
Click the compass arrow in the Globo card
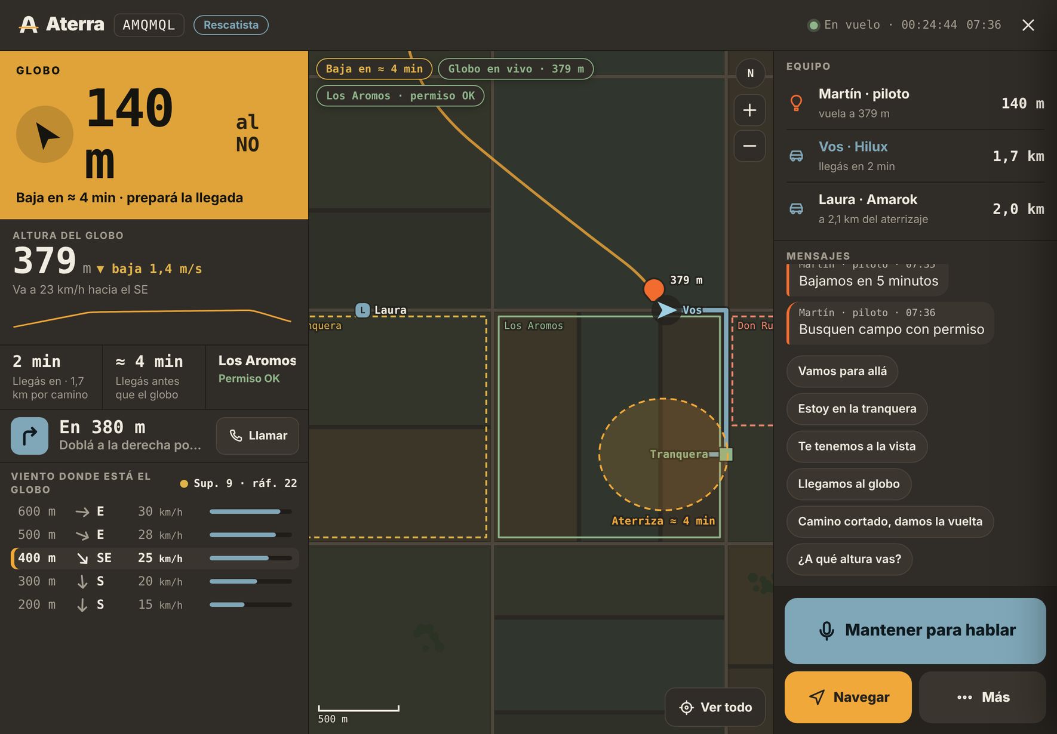pyautogui.click(x=45, y=134)
